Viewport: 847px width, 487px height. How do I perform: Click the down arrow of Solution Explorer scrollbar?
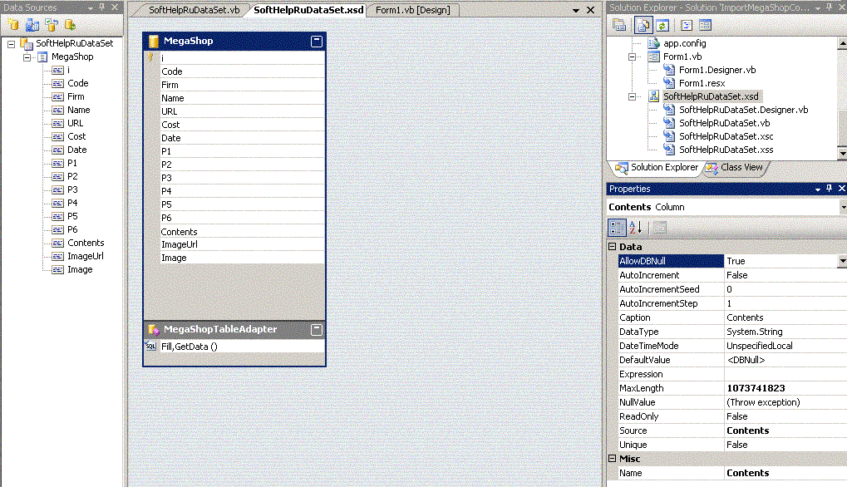[842, 154]
